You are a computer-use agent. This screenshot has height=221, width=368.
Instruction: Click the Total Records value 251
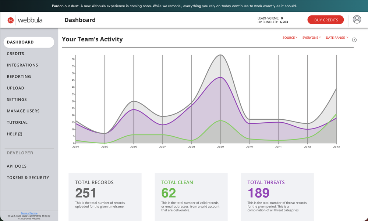(86, 193)
